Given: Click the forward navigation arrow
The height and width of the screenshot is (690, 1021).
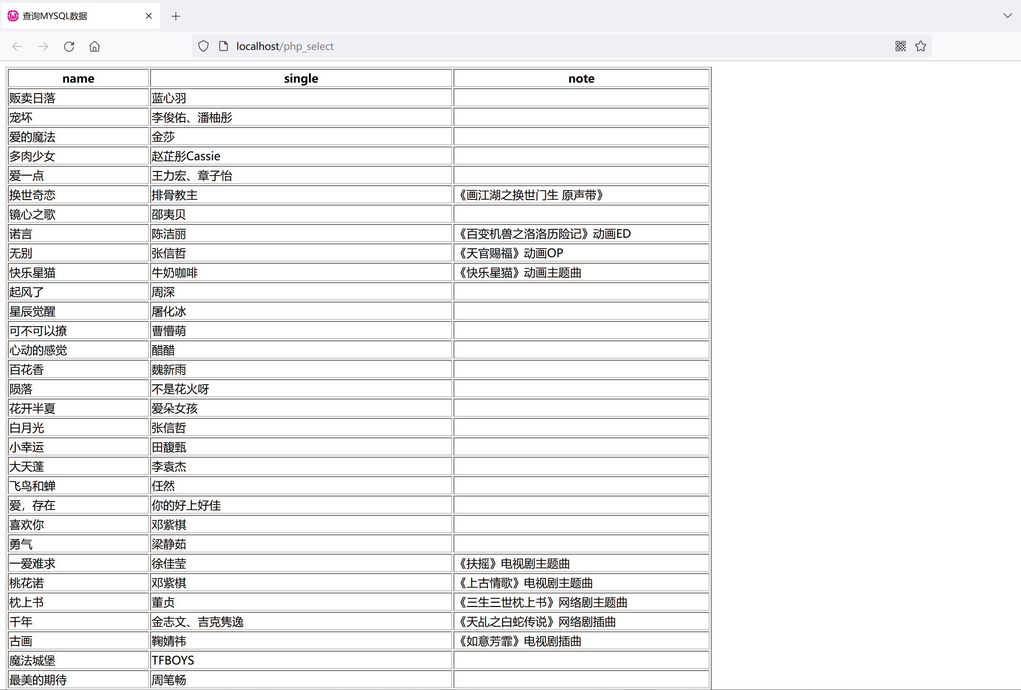Looking at the screenshot, I should pos(43,47).
